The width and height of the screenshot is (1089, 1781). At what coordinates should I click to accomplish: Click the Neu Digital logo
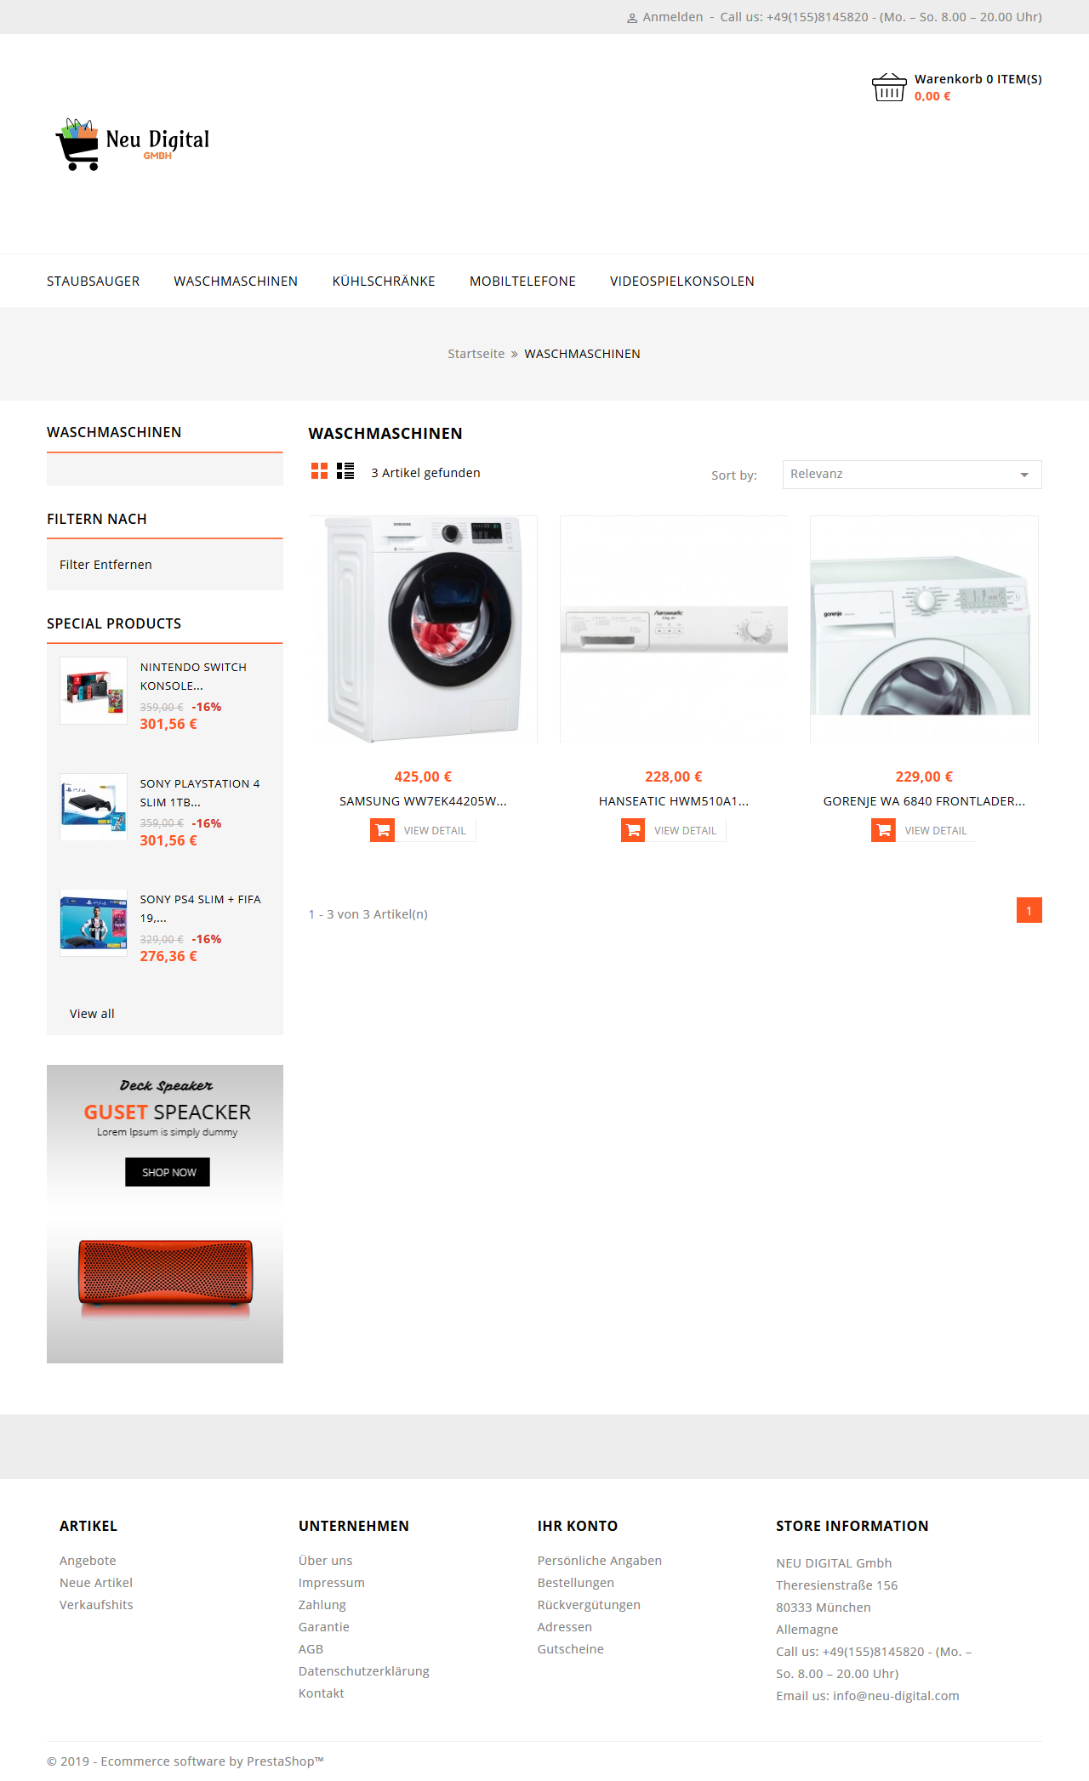132,145
